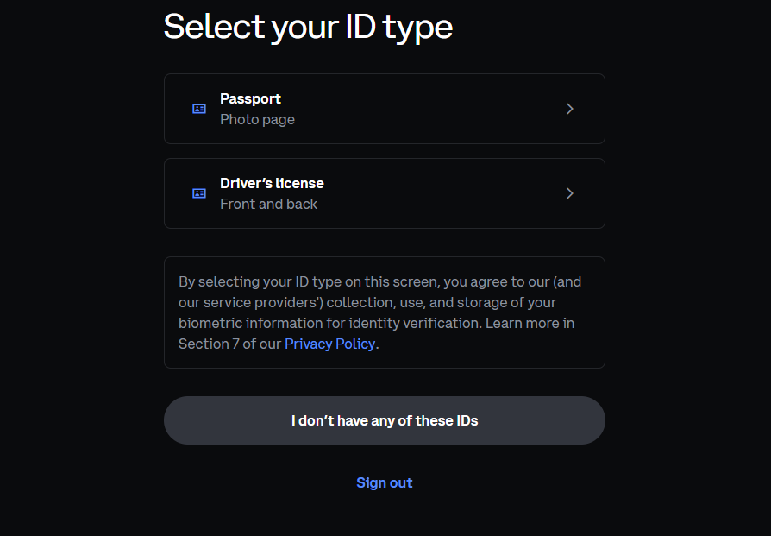Click "I don't have any of these IDs"
The height and width of the screenshot is (536, 771).
[385, 420]
